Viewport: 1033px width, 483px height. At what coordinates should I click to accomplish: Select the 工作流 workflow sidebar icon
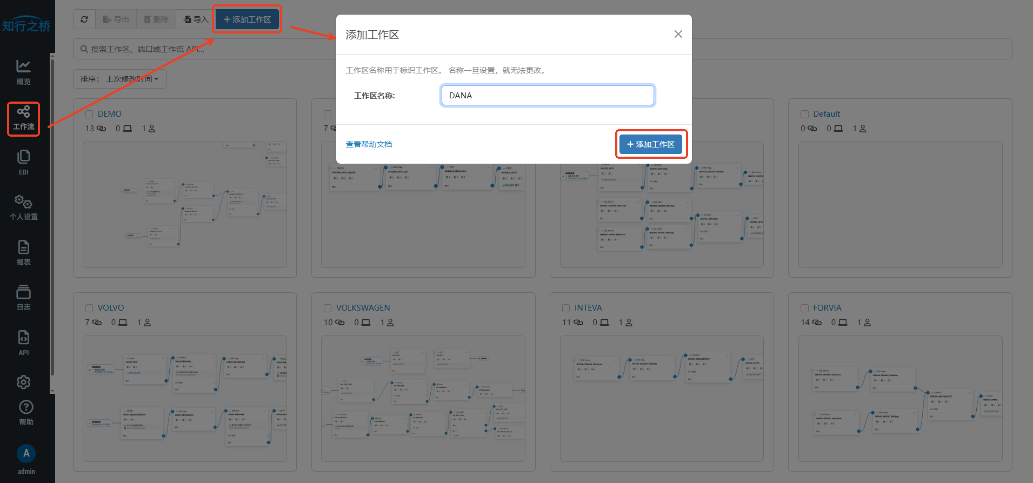[x=23, y=118]
